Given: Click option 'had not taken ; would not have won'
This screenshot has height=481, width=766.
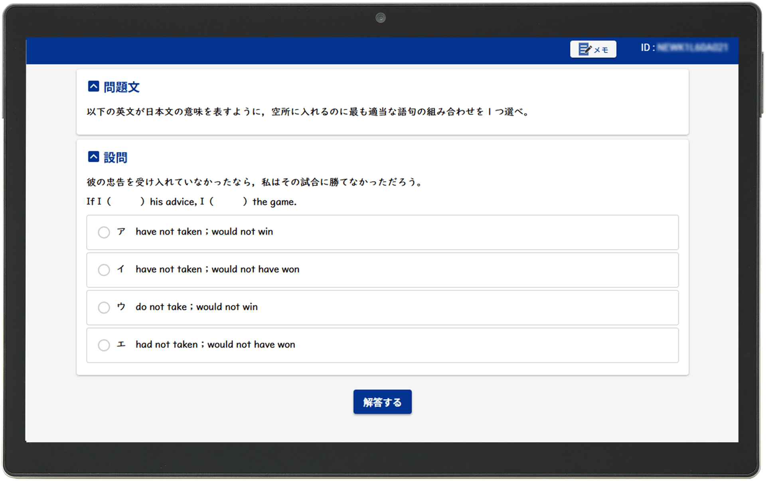Looking at the screenshot, I should tap(215, 345).
